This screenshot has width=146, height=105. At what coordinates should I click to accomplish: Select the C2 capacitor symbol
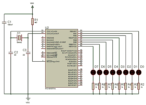11,53
